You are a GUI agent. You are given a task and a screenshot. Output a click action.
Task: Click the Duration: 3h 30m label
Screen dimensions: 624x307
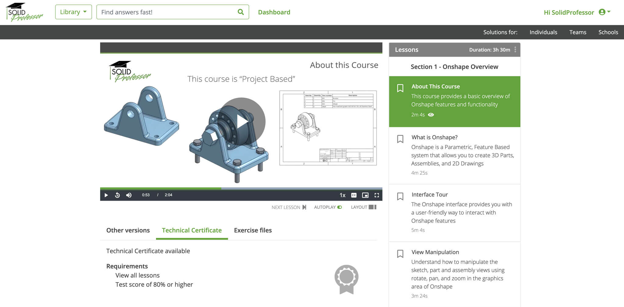[x=489, y=50]
